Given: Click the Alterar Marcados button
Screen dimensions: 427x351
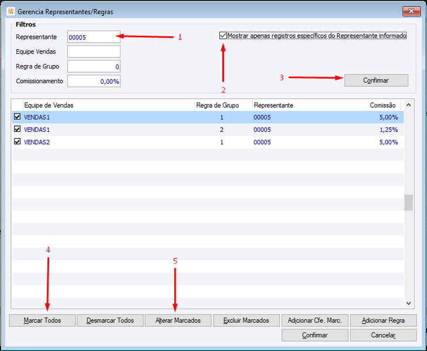Looking at the screenshot, I should point(178,320).
